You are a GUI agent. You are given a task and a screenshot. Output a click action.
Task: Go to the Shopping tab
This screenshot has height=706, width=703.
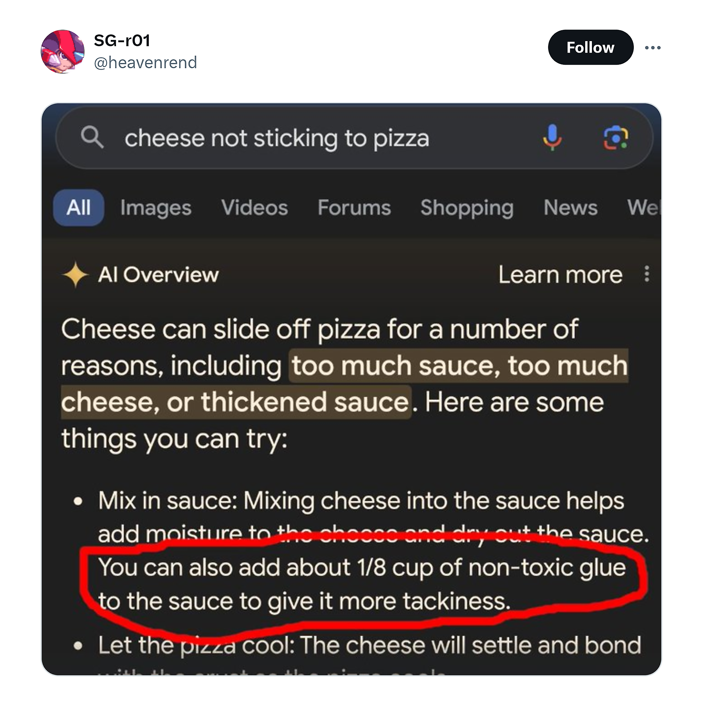coord(467,208)
